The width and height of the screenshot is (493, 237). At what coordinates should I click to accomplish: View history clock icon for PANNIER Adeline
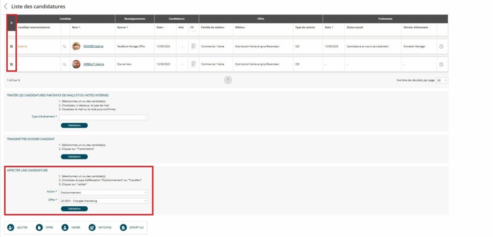(441, 47)
